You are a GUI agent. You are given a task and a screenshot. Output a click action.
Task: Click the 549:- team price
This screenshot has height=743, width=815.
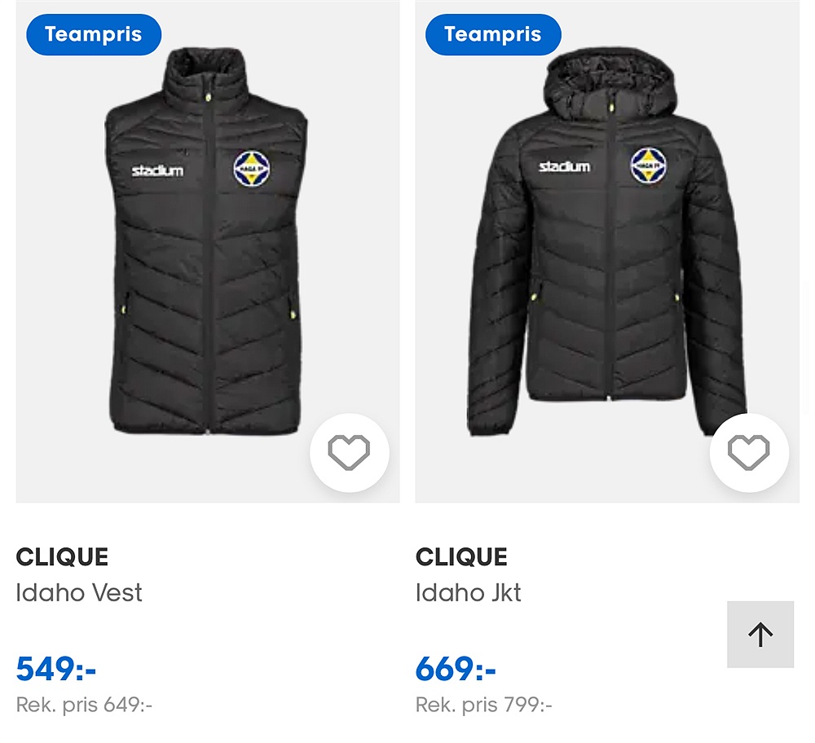[56, 669]
